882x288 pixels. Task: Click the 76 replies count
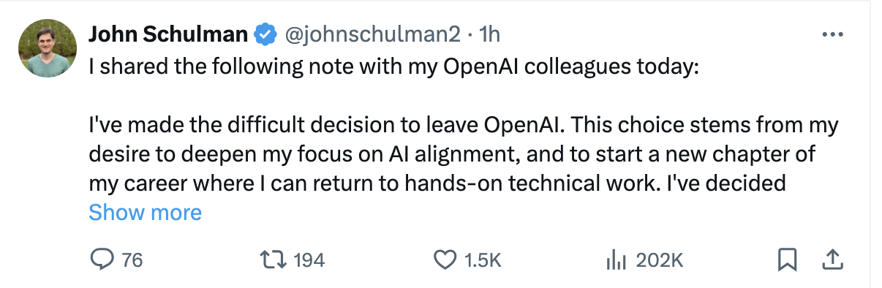click(x=132, y=259)
